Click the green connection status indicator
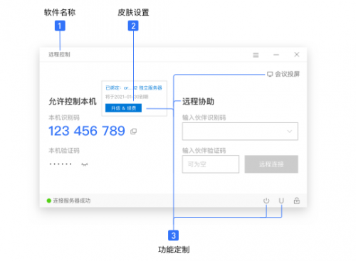 coord(49,201)
